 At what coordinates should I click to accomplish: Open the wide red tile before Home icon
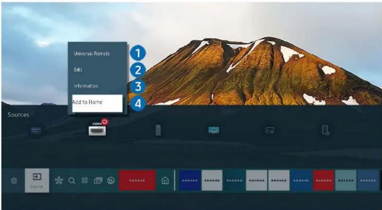[137, 180]
